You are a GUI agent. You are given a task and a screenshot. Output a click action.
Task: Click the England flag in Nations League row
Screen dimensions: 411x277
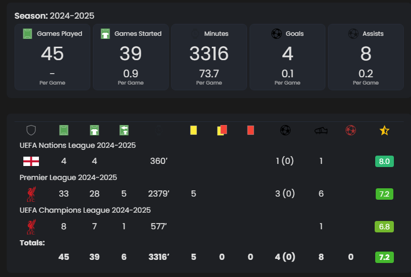(x=31, y=161)
